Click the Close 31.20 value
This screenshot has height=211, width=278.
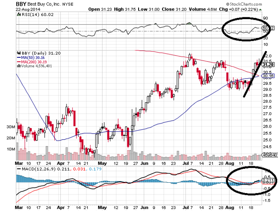(174, 9)
